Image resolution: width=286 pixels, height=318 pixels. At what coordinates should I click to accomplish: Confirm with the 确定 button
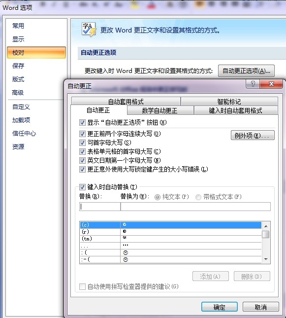tap(220, 307)
